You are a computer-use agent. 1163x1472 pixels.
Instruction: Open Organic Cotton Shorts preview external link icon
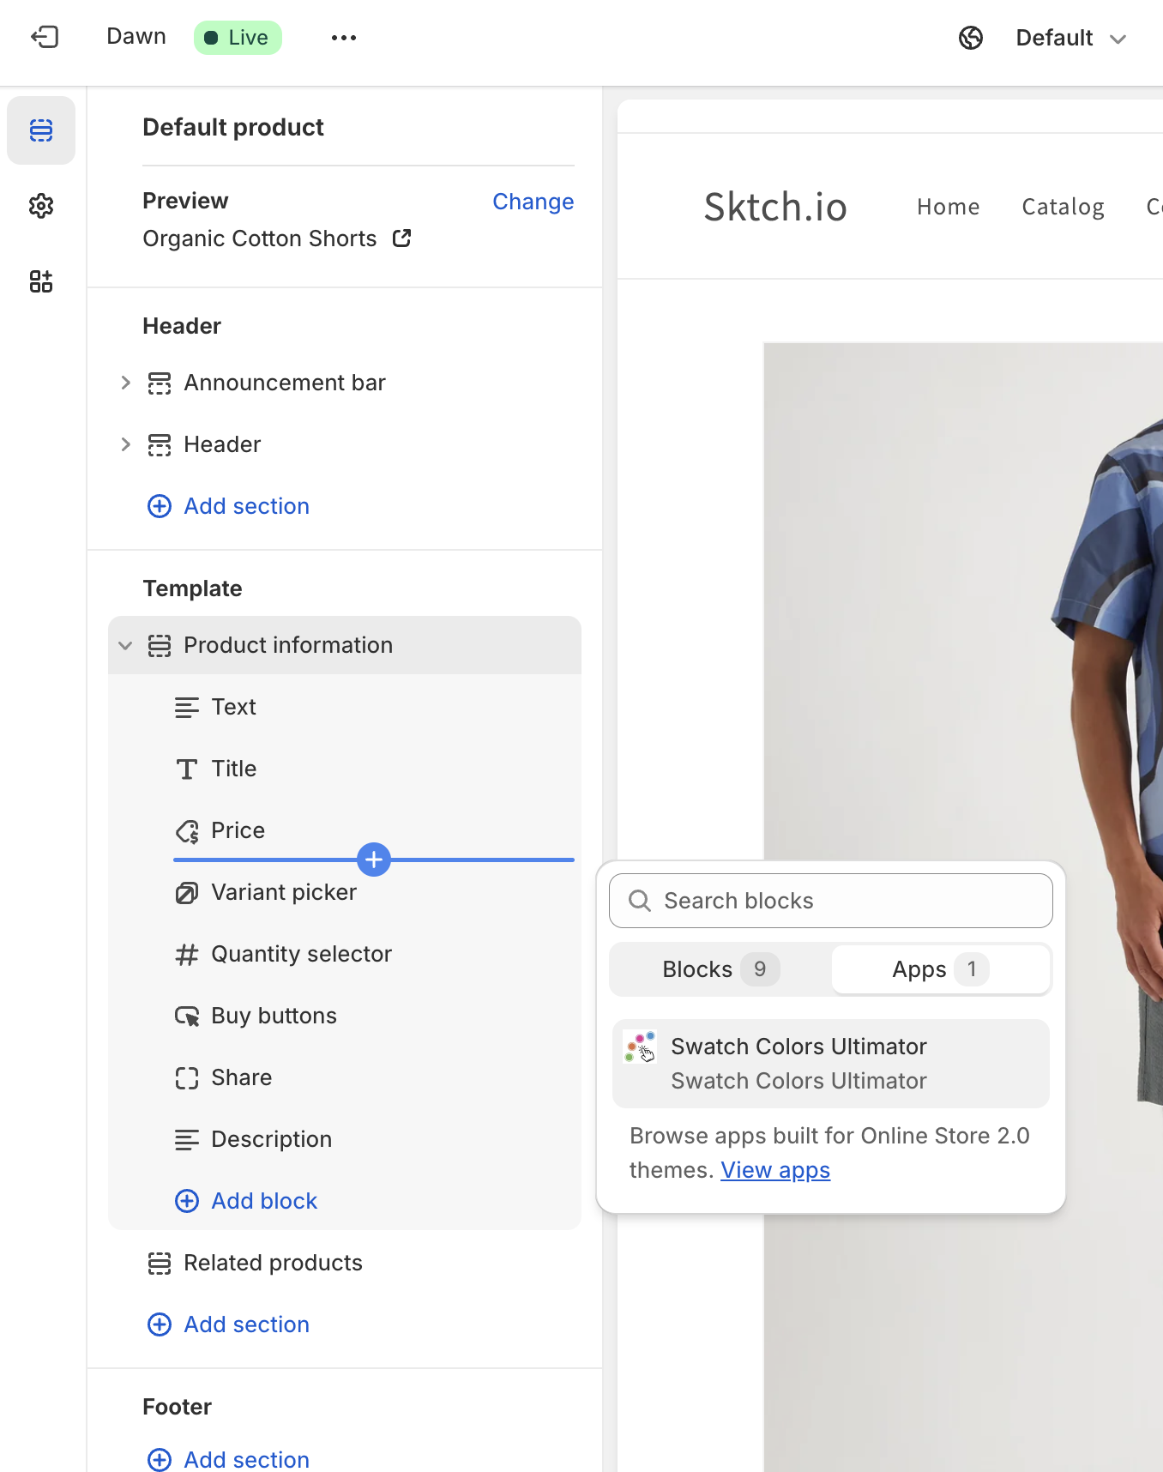click(x=401, y=238)
